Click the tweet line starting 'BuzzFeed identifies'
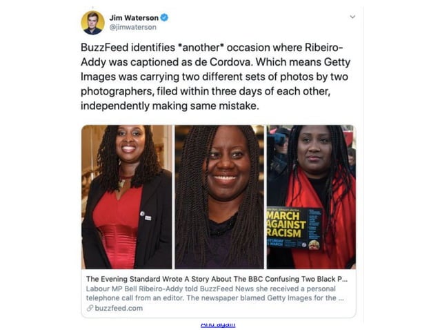 (x=212, y=48)
